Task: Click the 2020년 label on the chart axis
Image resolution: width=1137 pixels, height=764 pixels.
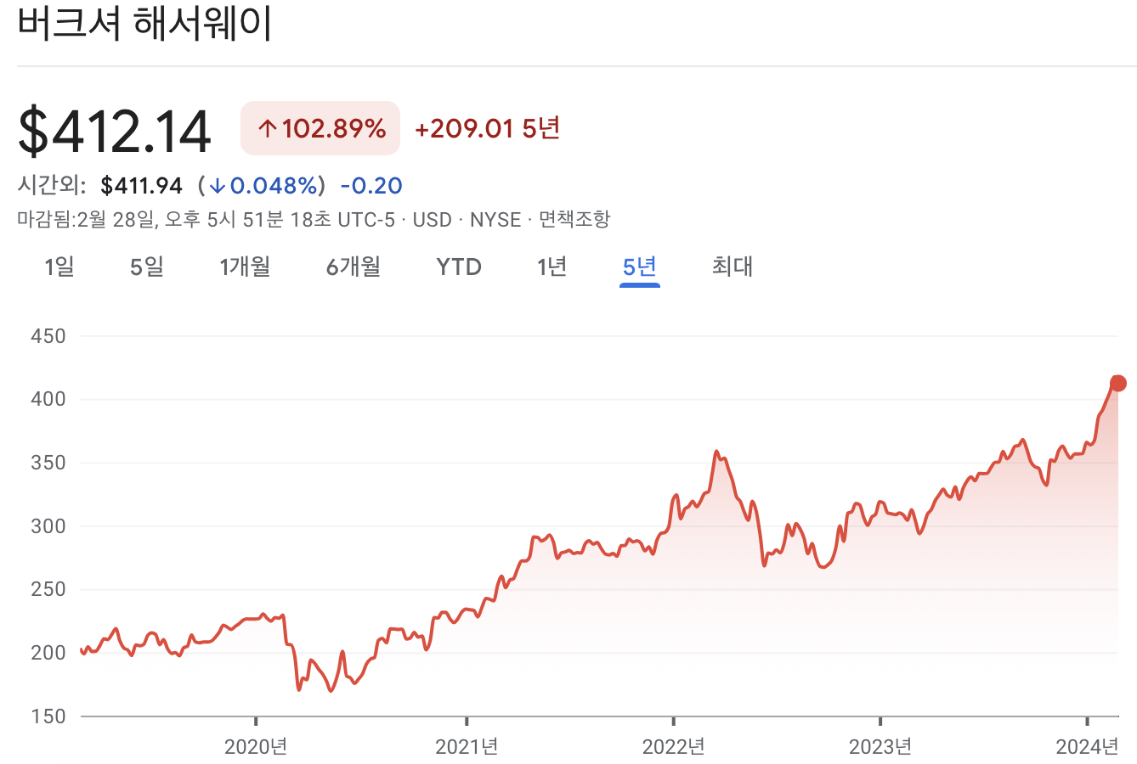Action: pyautogui.click(x=253, y=746)
